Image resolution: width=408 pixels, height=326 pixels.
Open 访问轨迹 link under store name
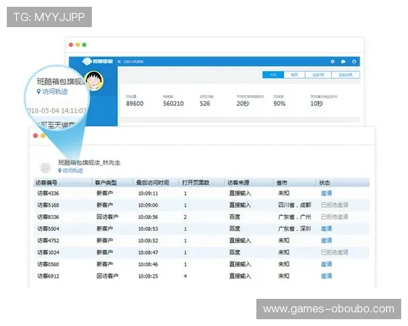pos(71,170)
